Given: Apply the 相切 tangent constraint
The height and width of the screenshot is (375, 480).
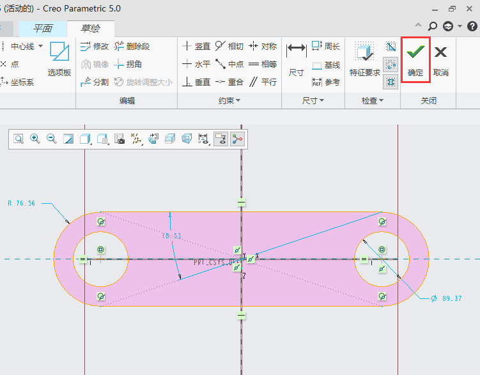Looking at the screenshot, I should 229,46.
